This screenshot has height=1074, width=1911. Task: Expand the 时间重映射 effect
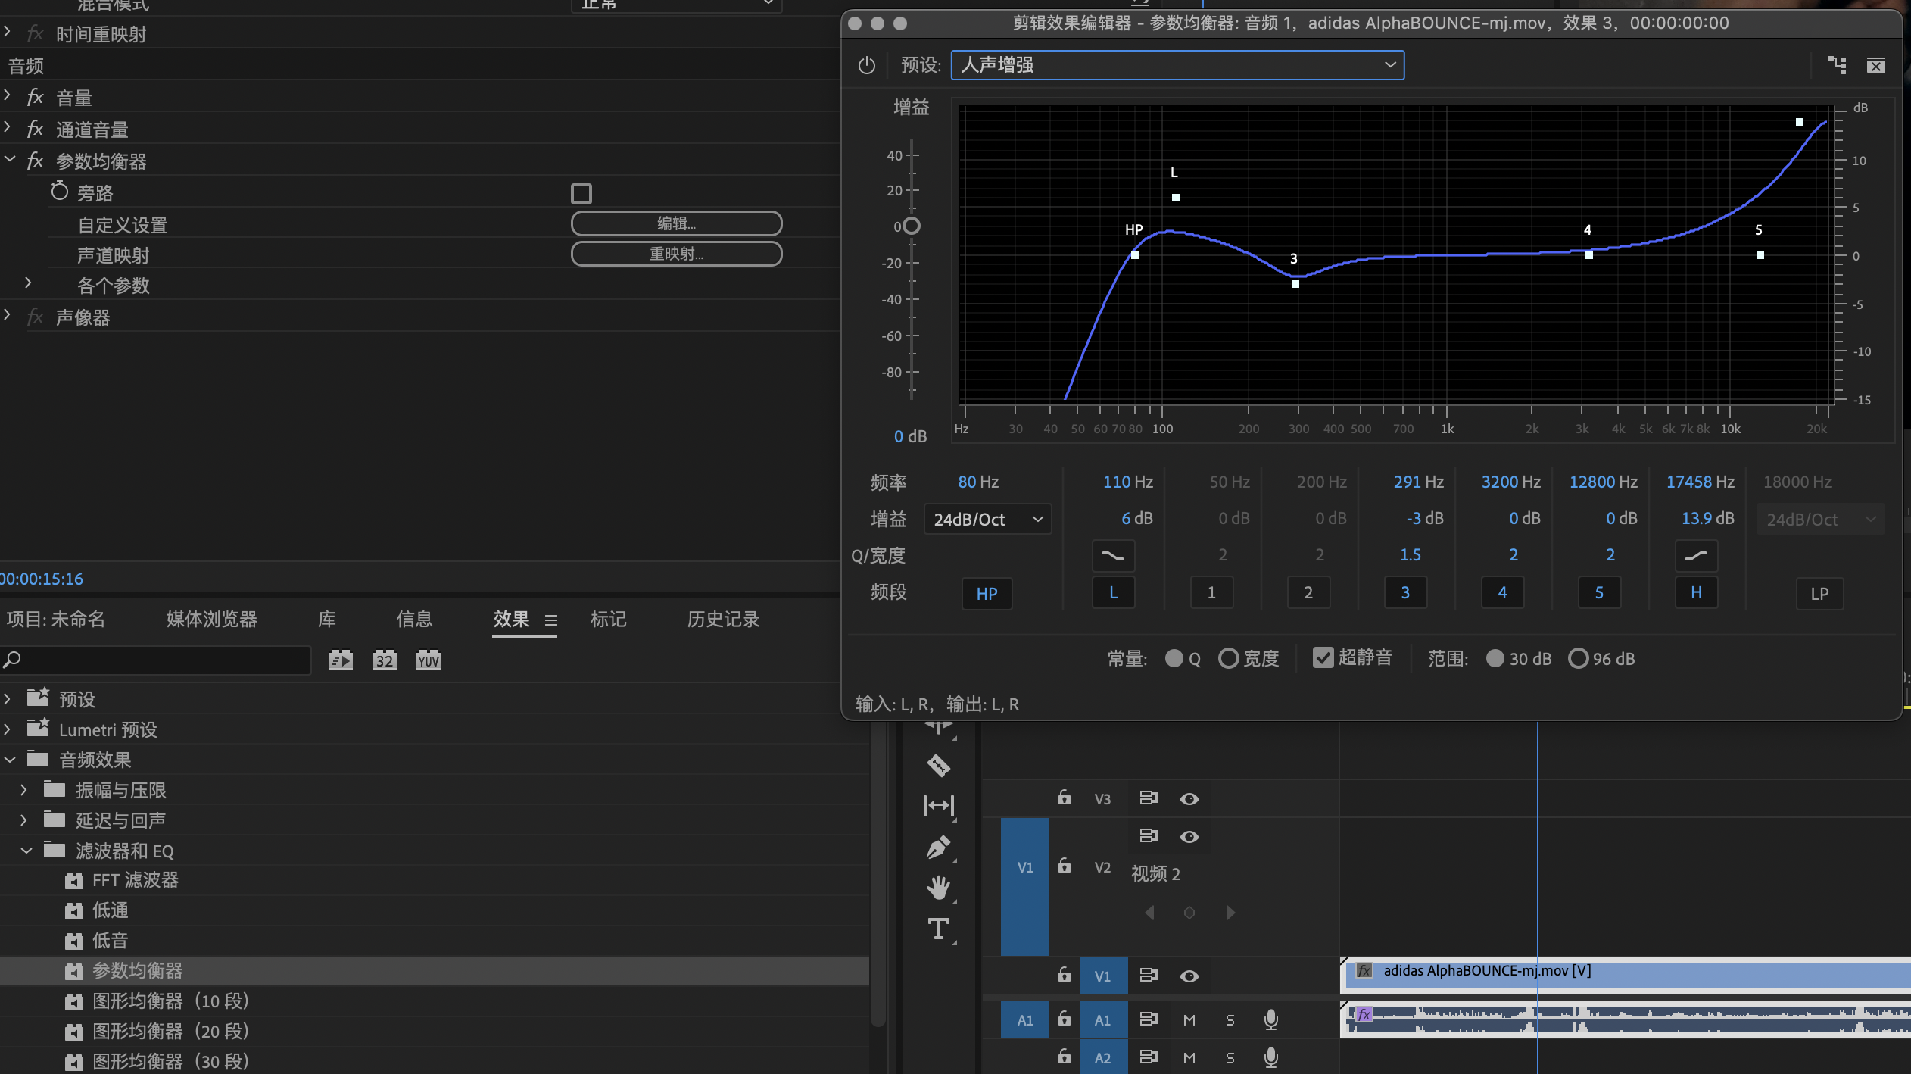(8, 32)
